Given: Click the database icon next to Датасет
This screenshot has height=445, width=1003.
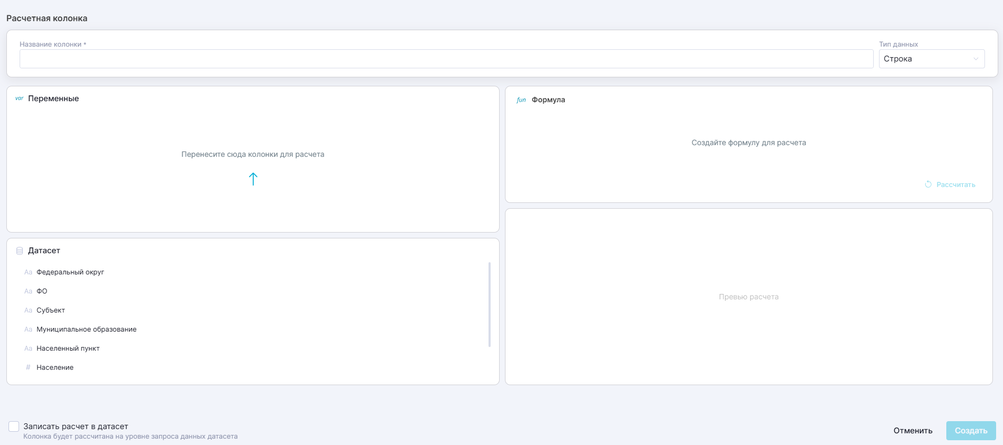Looking at the screenshot, I should (x=20, y=251).
